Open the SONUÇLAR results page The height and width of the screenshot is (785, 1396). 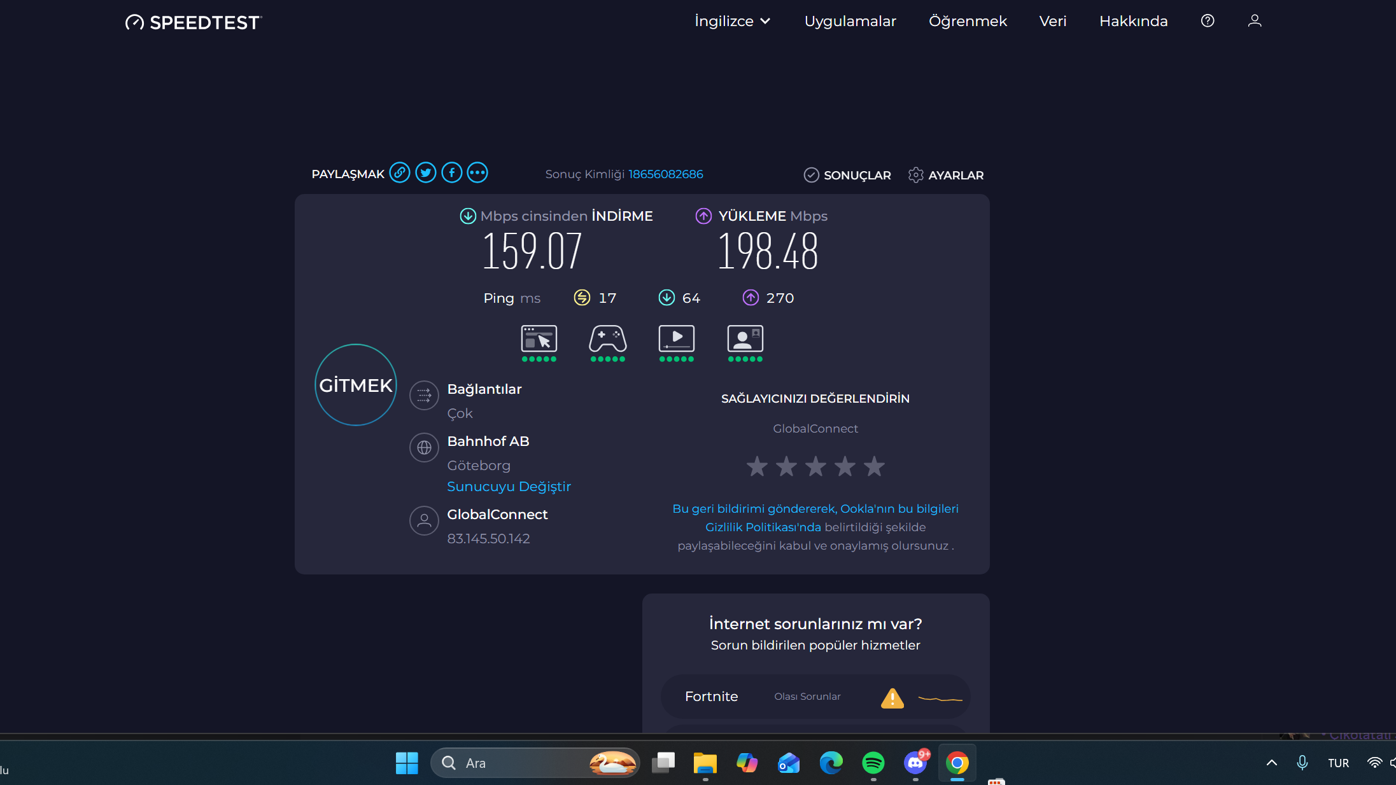click(x=847, y=175)
